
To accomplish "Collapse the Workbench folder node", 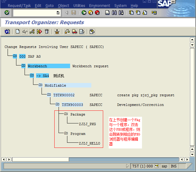I will pos(23,65).
